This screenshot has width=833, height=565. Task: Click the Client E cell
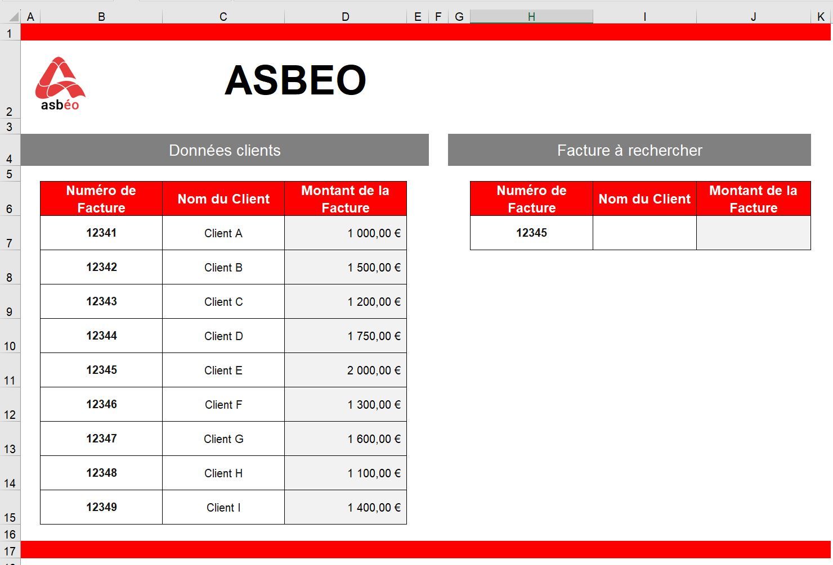pos(223,370)
